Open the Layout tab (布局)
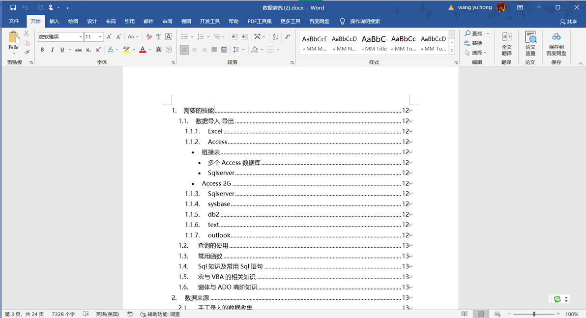 click(x=111, y=21)
